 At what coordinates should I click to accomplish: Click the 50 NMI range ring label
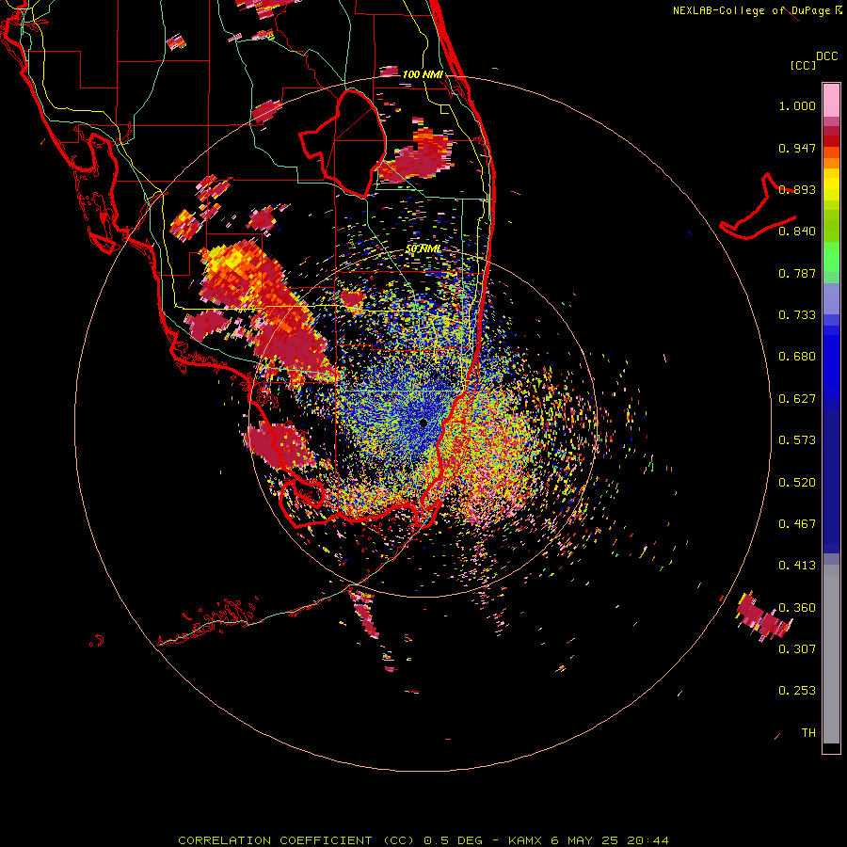pos(423,249)
